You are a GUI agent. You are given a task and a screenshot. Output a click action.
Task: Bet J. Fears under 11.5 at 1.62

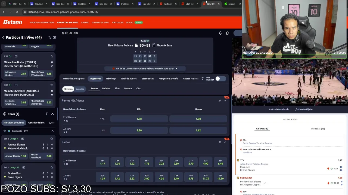(198, 130)
